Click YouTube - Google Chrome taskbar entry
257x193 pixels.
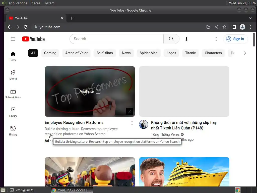click(x=72, y=190)
